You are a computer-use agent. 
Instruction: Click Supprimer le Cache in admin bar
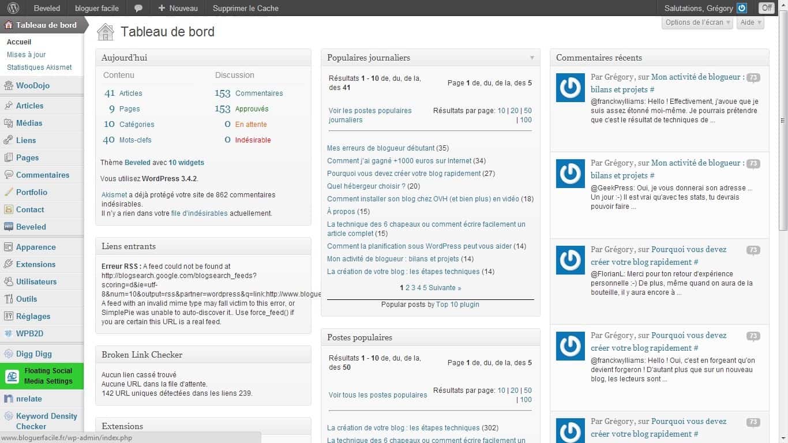246,8
